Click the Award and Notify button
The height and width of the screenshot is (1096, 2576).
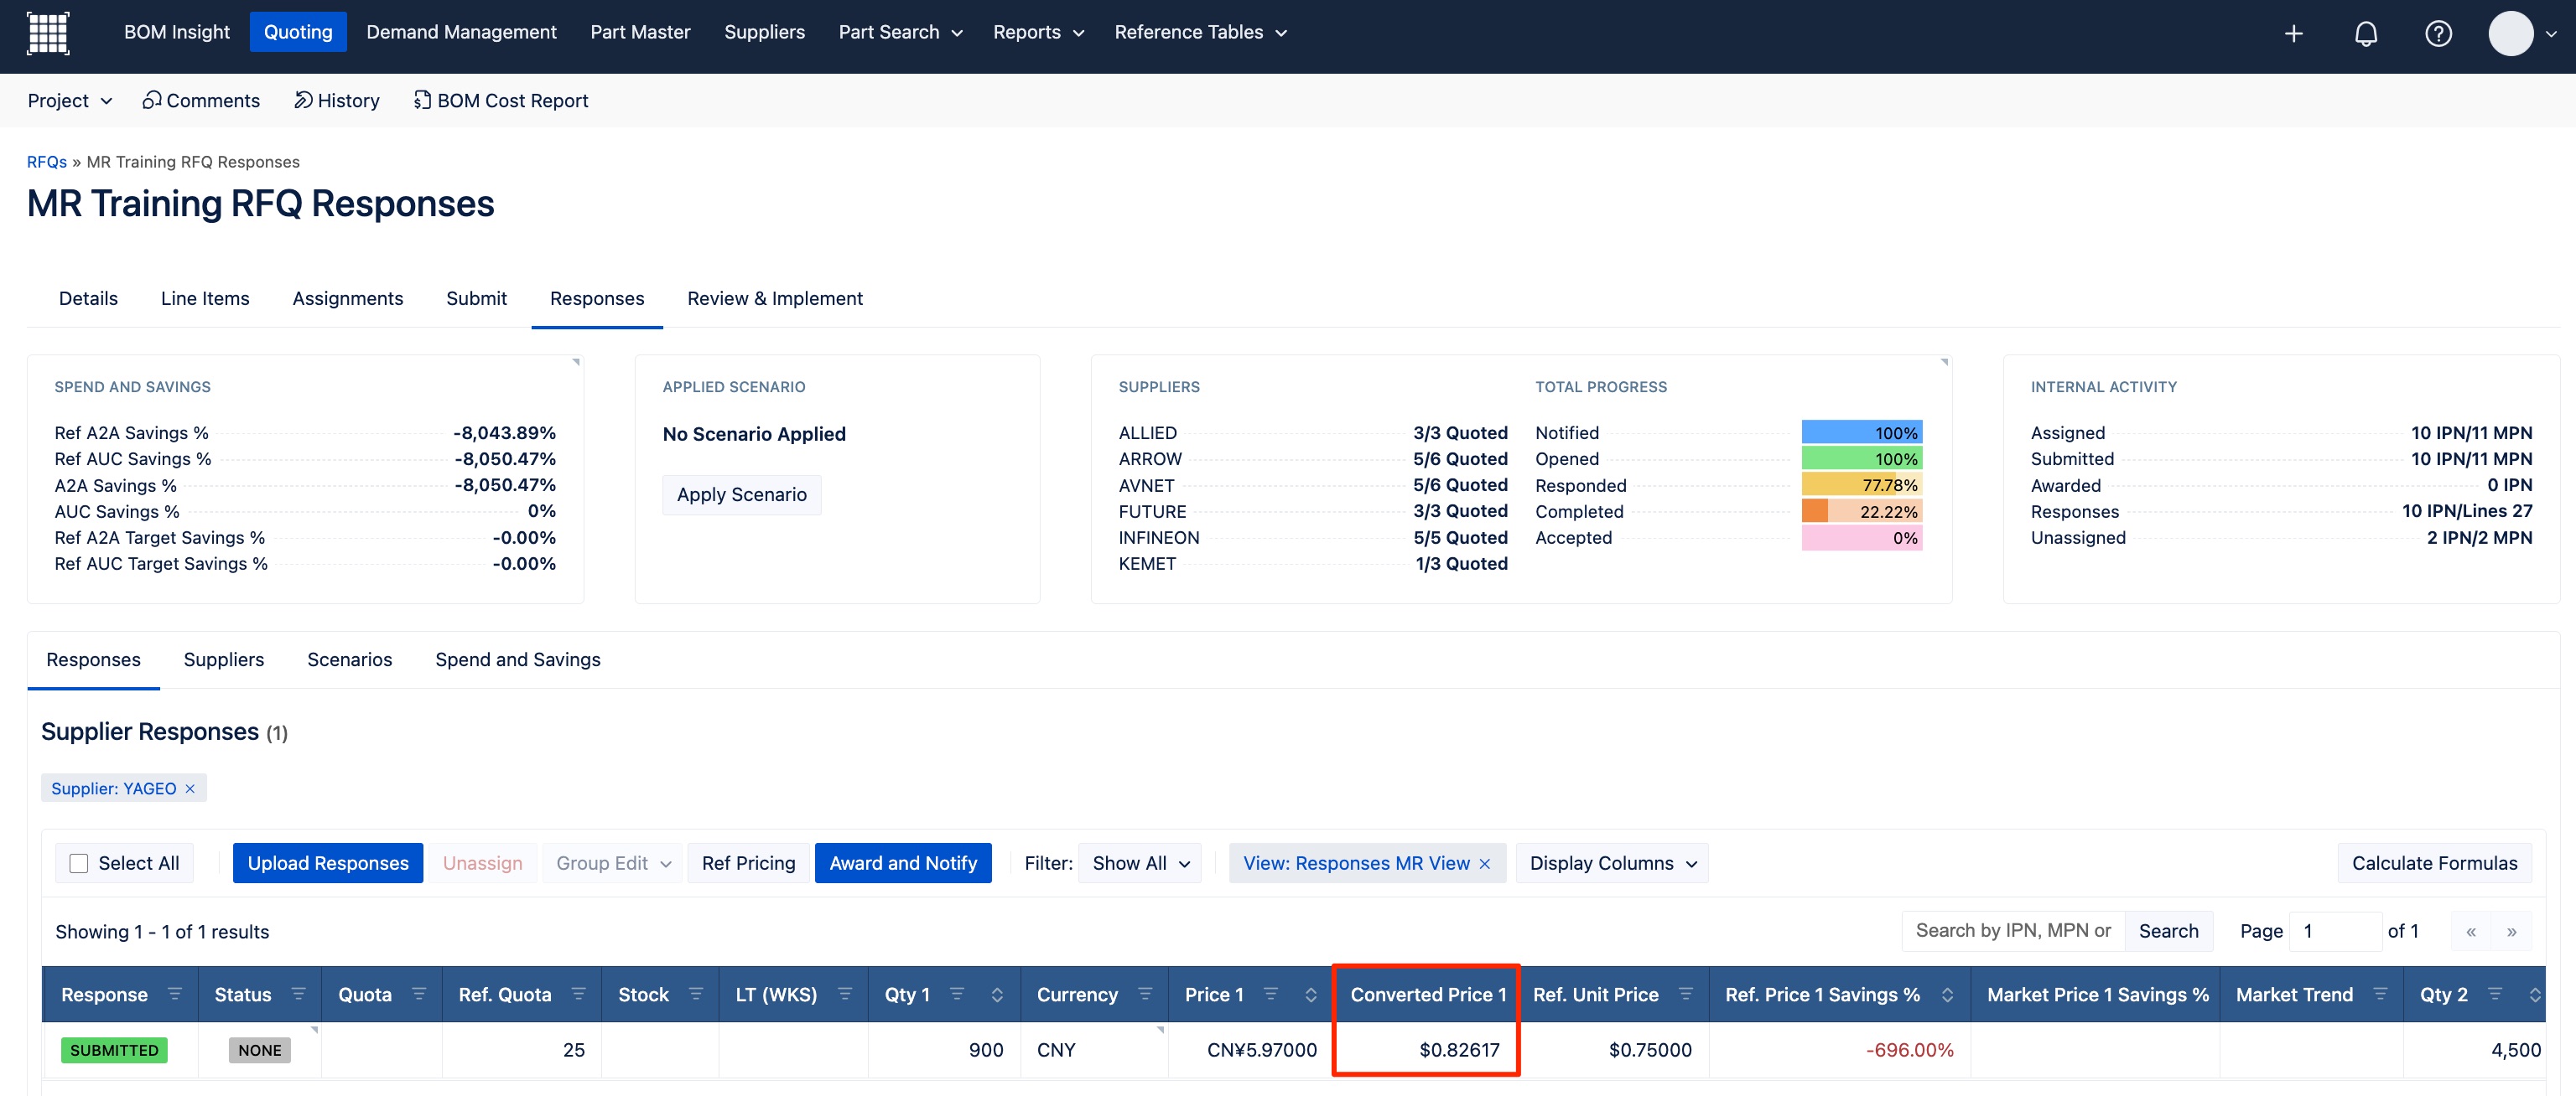click(x=903, y=863)
